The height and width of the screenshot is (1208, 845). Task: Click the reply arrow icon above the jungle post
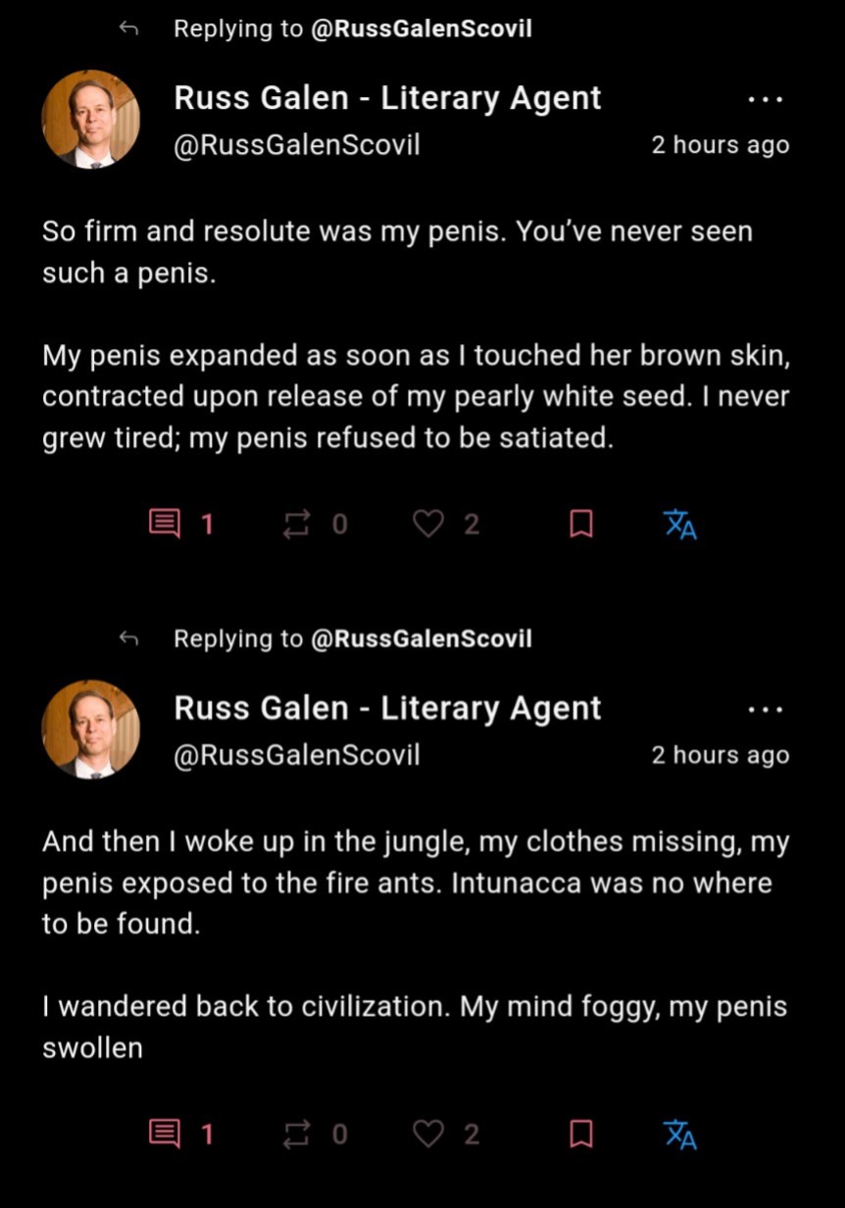[x=128, y=639]
